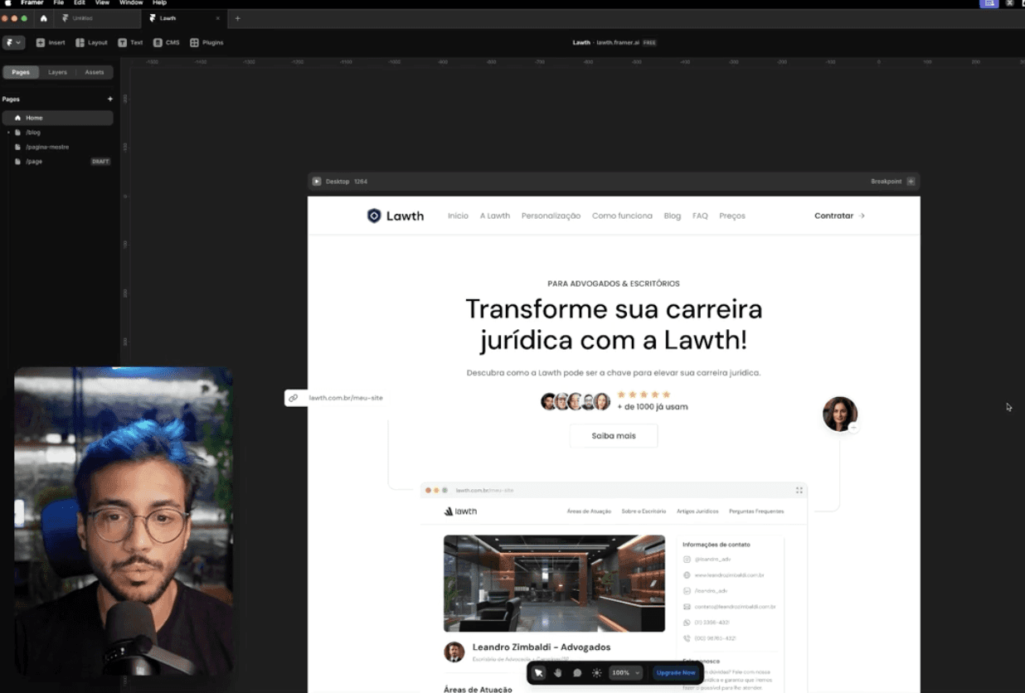Image resolution: width=1025 pixels, height=693 pixels.
Task: Click the Como funciona nav link
Action: [622, 216]
